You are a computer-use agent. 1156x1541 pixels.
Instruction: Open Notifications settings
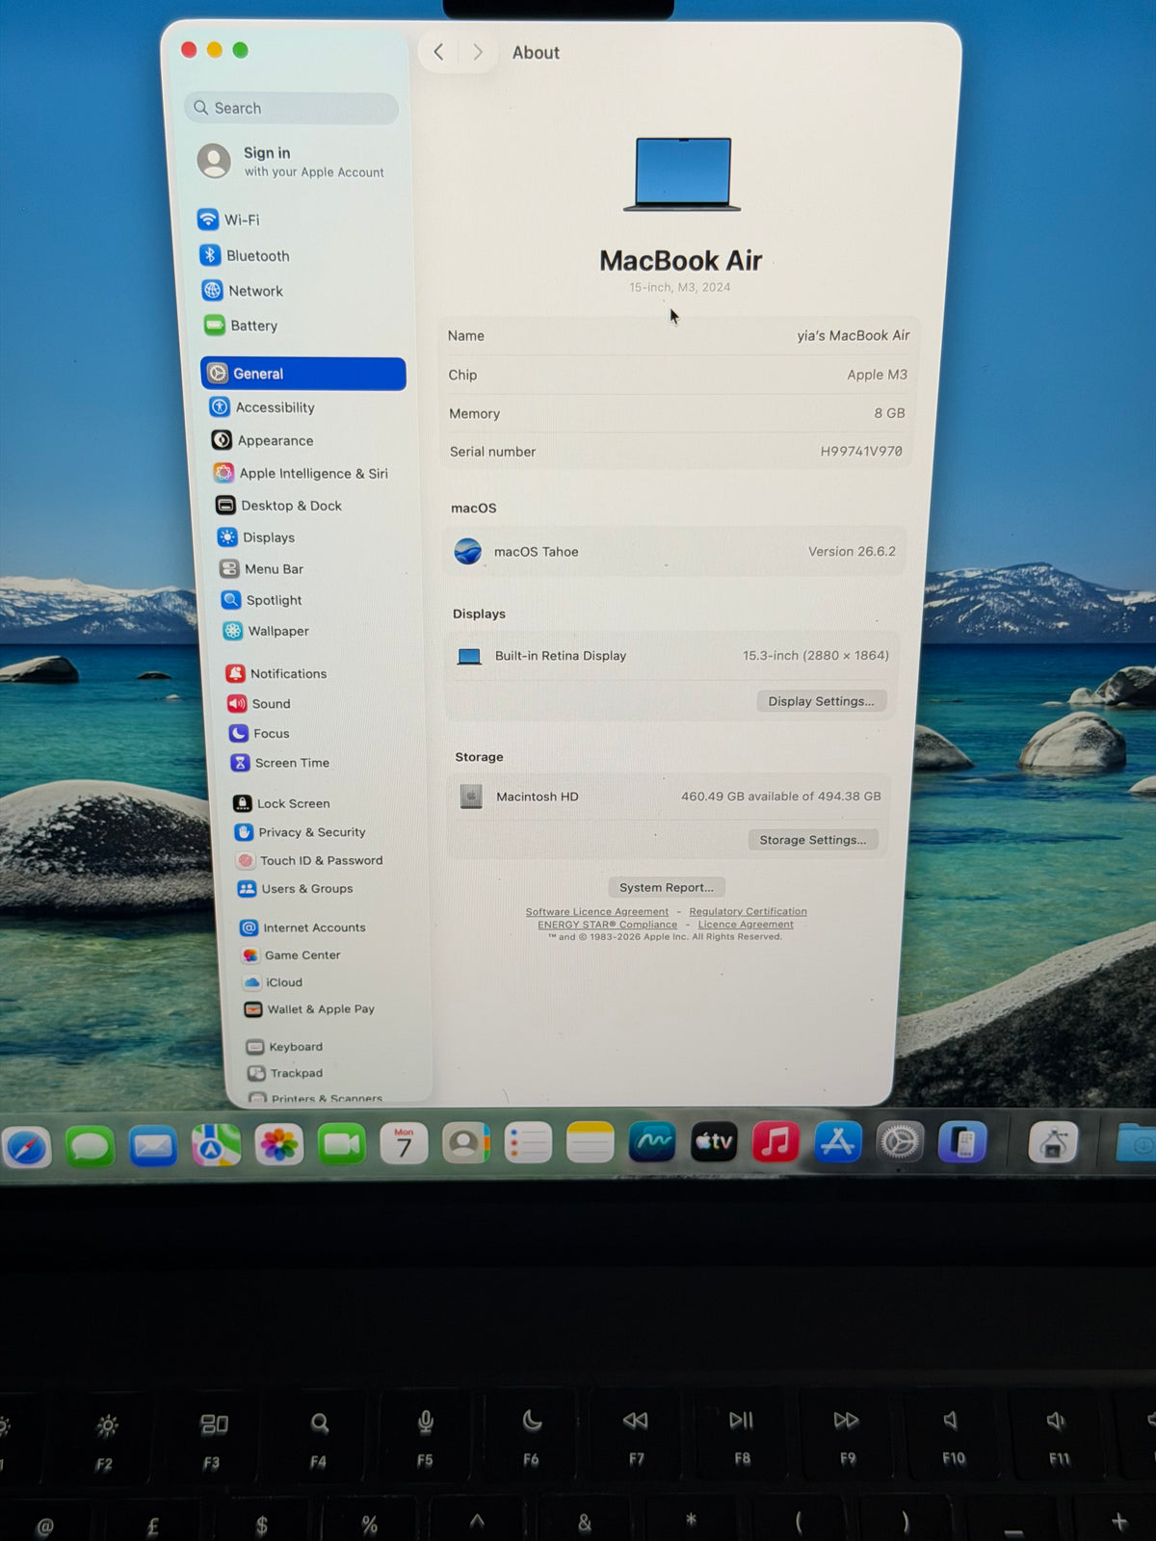click(x=276, y=673)
